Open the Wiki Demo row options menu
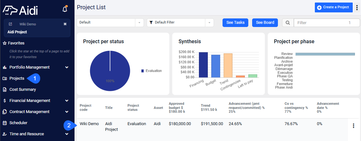The height and width of the screenshot is (141, 361). [353, 126]
